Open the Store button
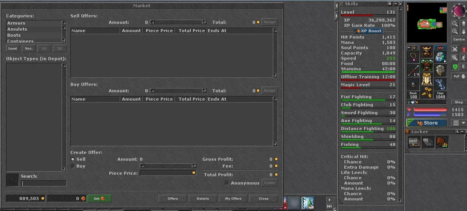 pyautogui.click(x=427, y=123)
